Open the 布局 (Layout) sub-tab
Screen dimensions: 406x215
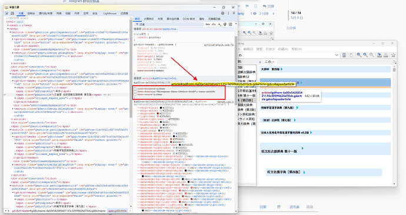[x=160, y=19]
